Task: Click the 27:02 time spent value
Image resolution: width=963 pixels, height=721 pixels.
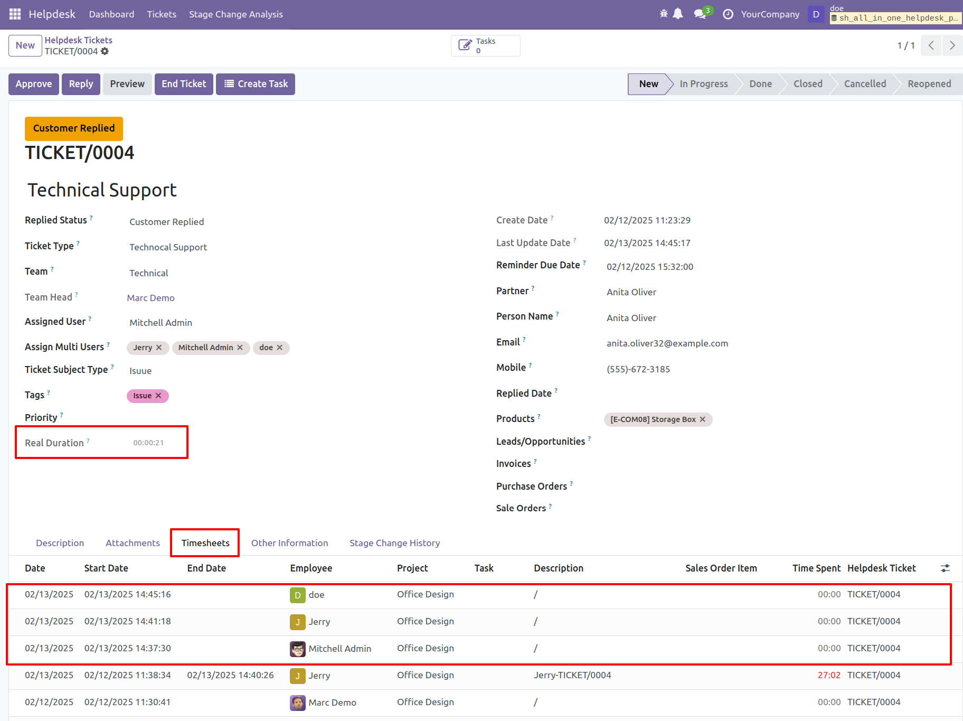Action: pos(829,675)
